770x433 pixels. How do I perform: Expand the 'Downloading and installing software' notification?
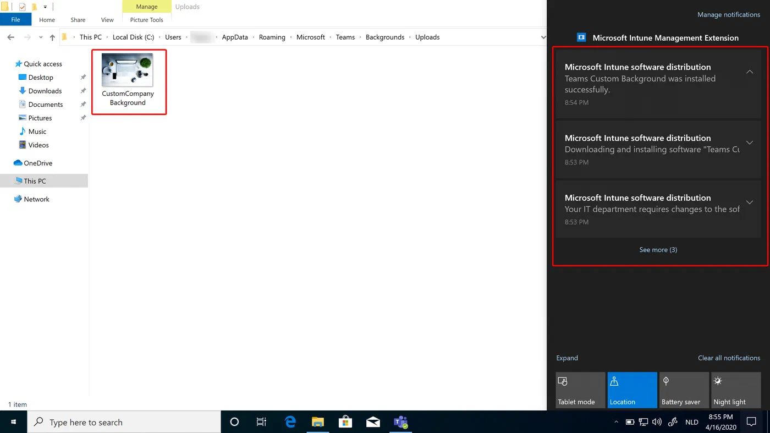pyautogui.click(x=750, y=142)
